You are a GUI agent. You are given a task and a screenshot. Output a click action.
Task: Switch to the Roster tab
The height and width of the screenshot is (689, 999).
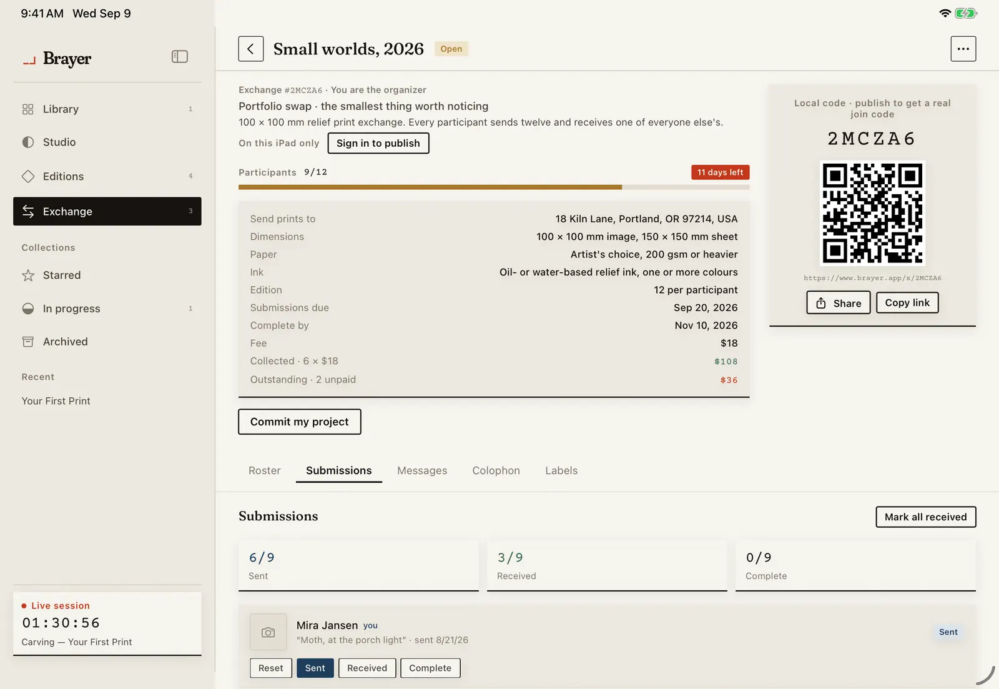point(265,470)
